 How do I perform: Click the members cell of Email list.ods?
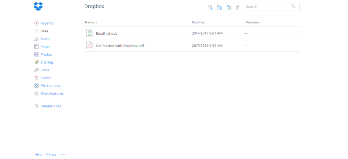(246, 33)
